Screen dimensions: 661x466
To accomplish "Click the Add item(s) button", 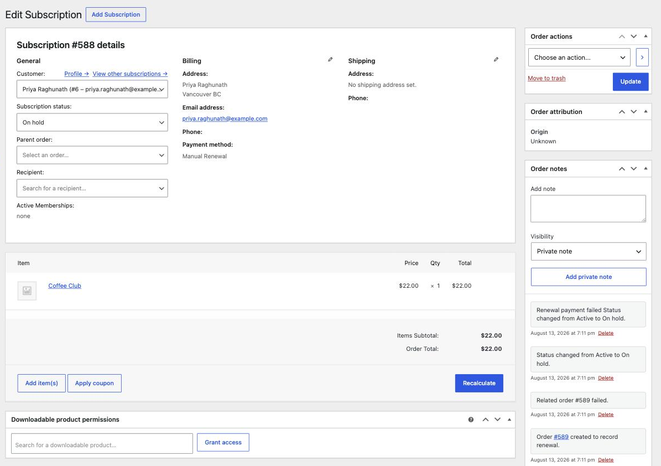I will click(x=41, y=384).
